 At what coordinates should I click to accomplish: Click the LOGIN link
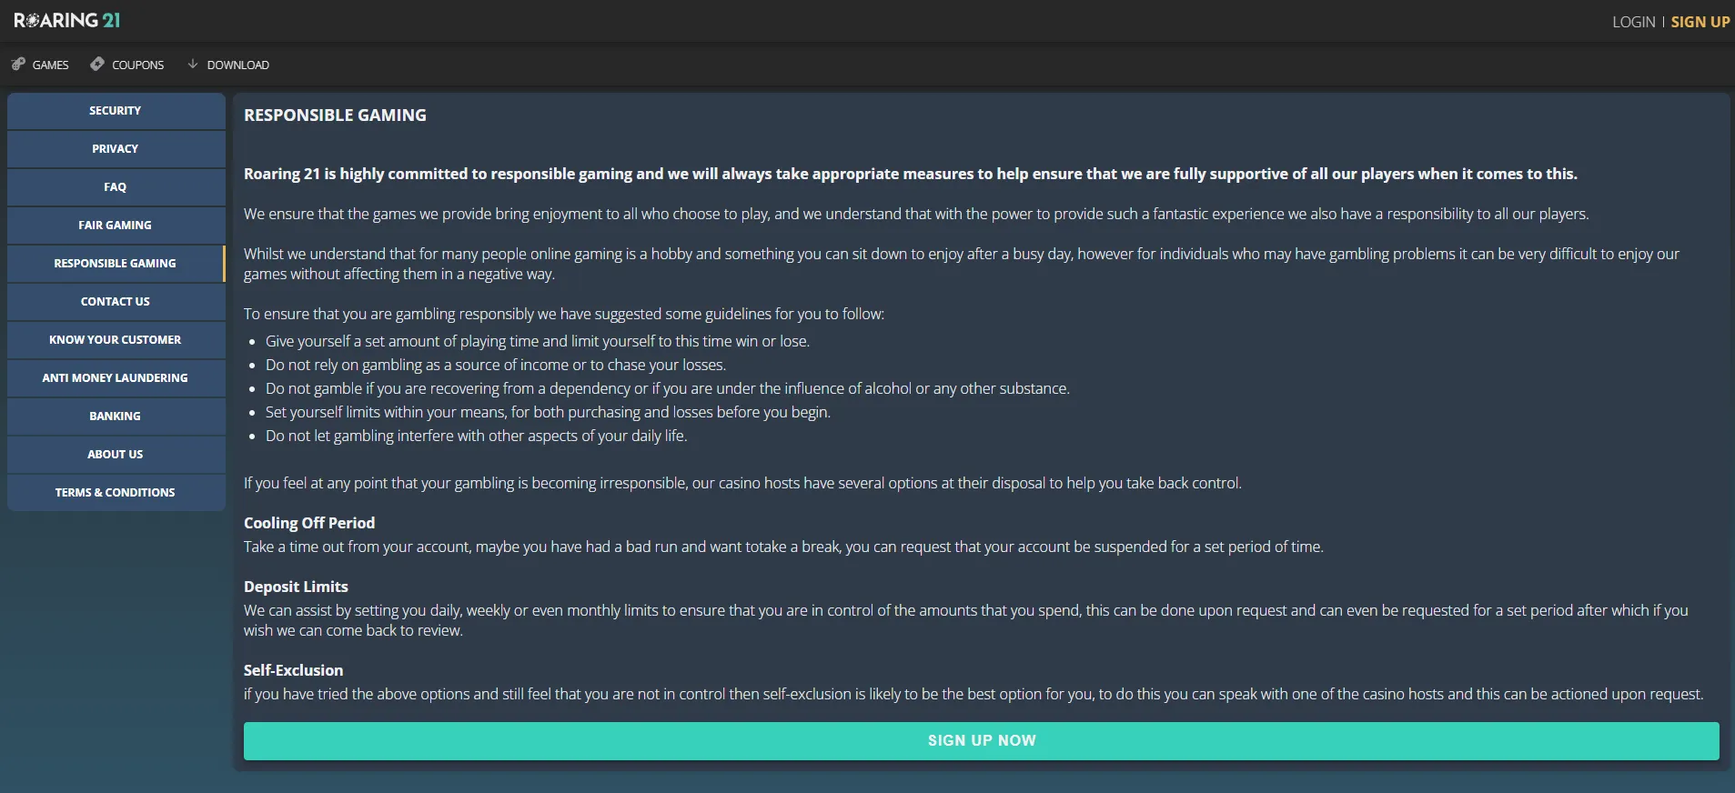coord(1633,21)
